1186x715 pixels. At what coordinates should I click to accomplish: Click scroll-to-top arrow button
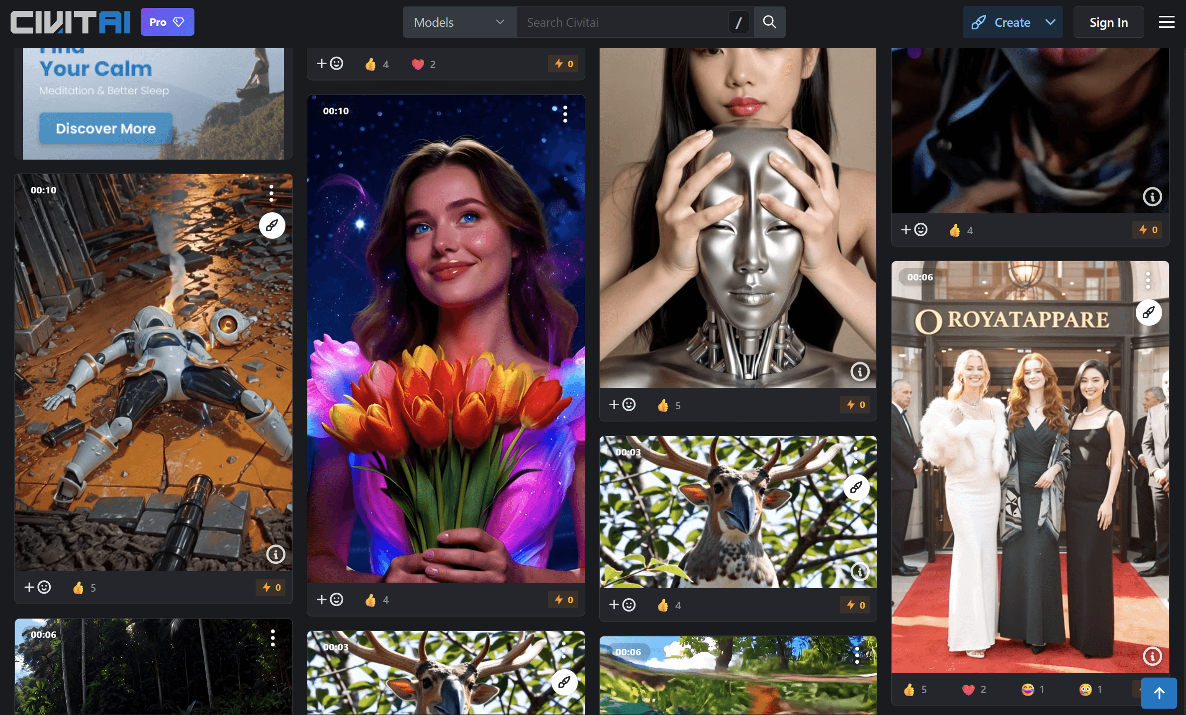pyautogui.click(x=1159, y=693)
